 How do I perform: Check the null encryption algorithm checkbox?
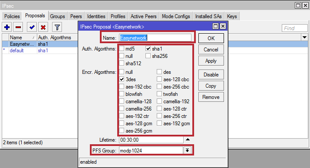pyautogui.click(x=122, y=72)
